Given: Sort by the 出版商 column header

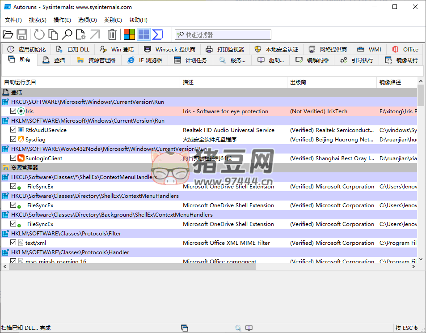Looking at the screenshot, I should point(298,82).
